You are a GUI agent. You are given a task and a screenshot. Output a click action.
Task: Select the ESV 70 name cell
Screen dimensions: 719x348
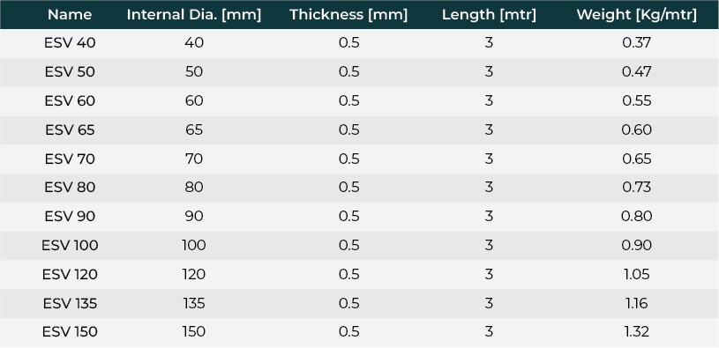point(70,159)
